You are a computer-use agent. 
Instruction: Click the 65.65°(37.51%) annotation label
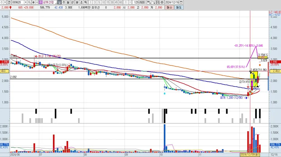(236, 67)
